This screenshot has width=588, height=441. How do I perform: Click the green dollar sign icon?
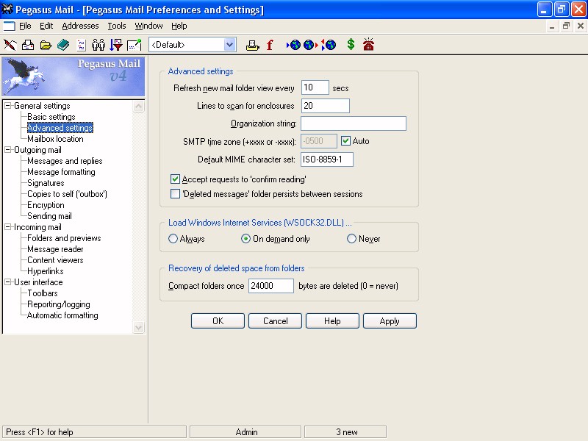pyautogui.click(x=351, y=45)
